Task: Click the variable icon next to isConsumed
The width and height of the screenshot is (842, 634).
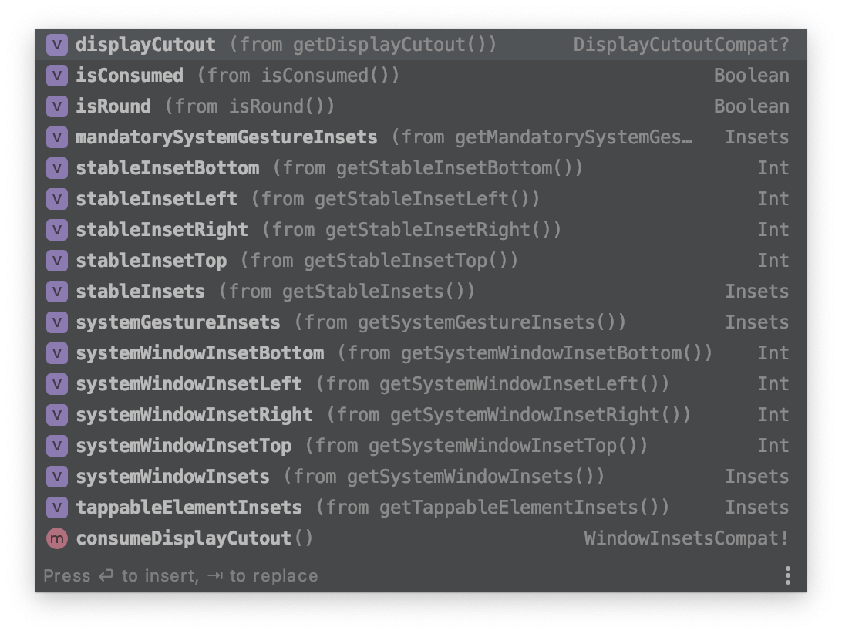Action: pos(57,76)
